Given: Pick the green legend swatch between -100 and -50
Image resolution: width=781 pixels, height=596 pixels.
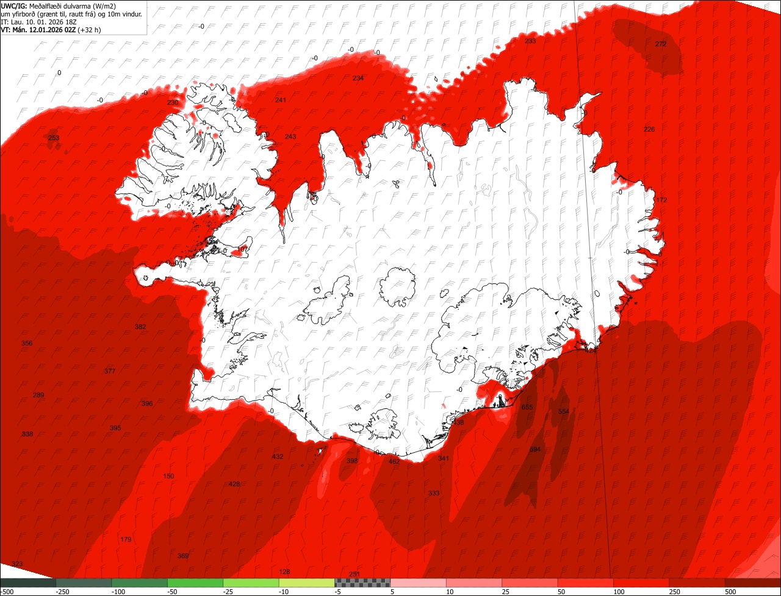Looking at the screenshot, I should (140, 583).
